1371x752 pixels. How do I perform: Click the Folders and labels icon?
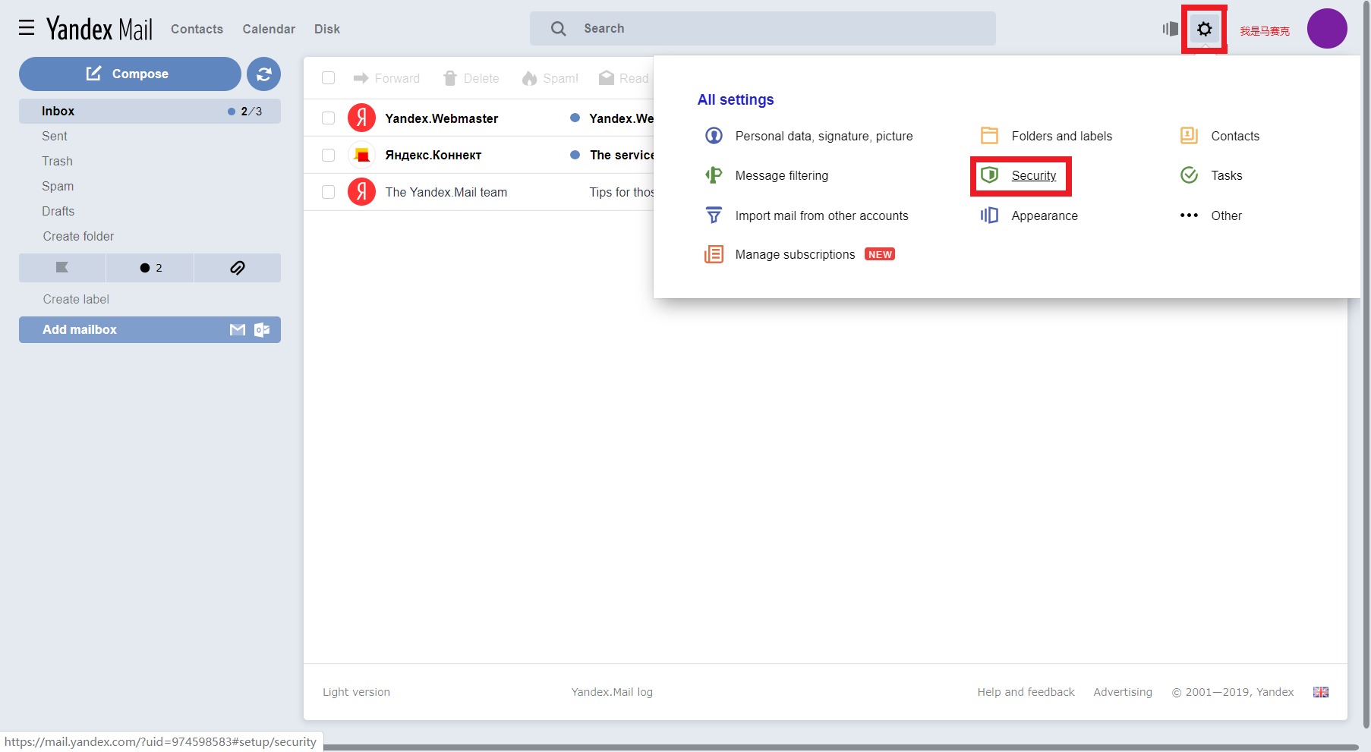click(x=989, y=136)
